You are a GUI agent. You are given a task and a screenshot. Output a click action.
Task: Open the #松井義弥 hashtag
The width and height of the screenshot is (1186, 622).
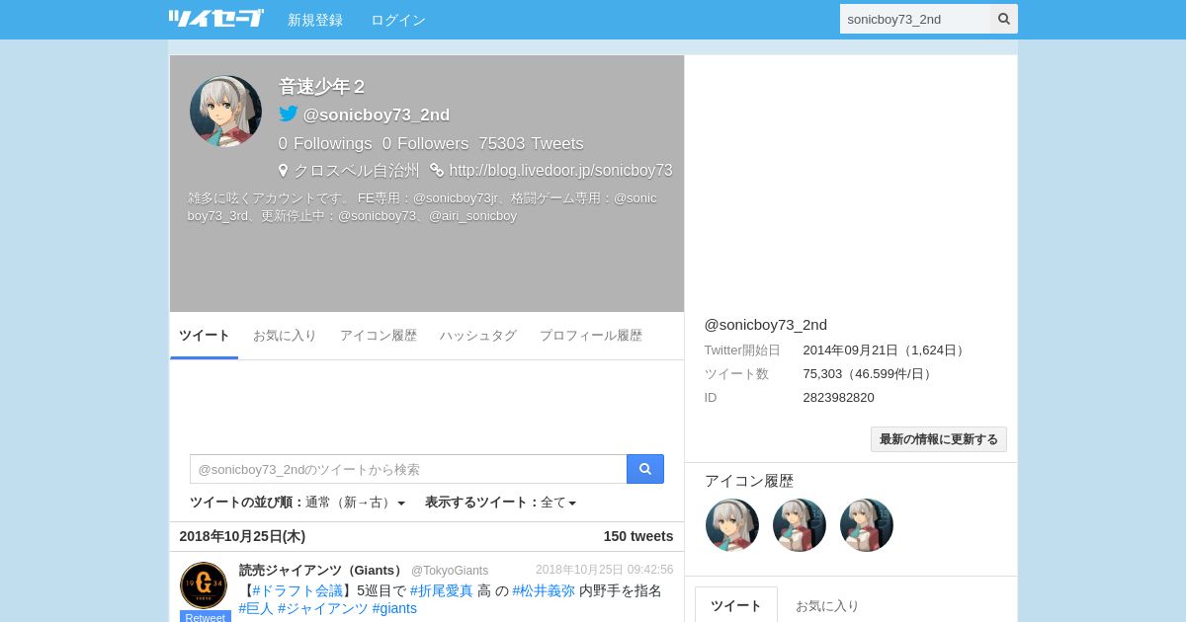tap(544, 590)
